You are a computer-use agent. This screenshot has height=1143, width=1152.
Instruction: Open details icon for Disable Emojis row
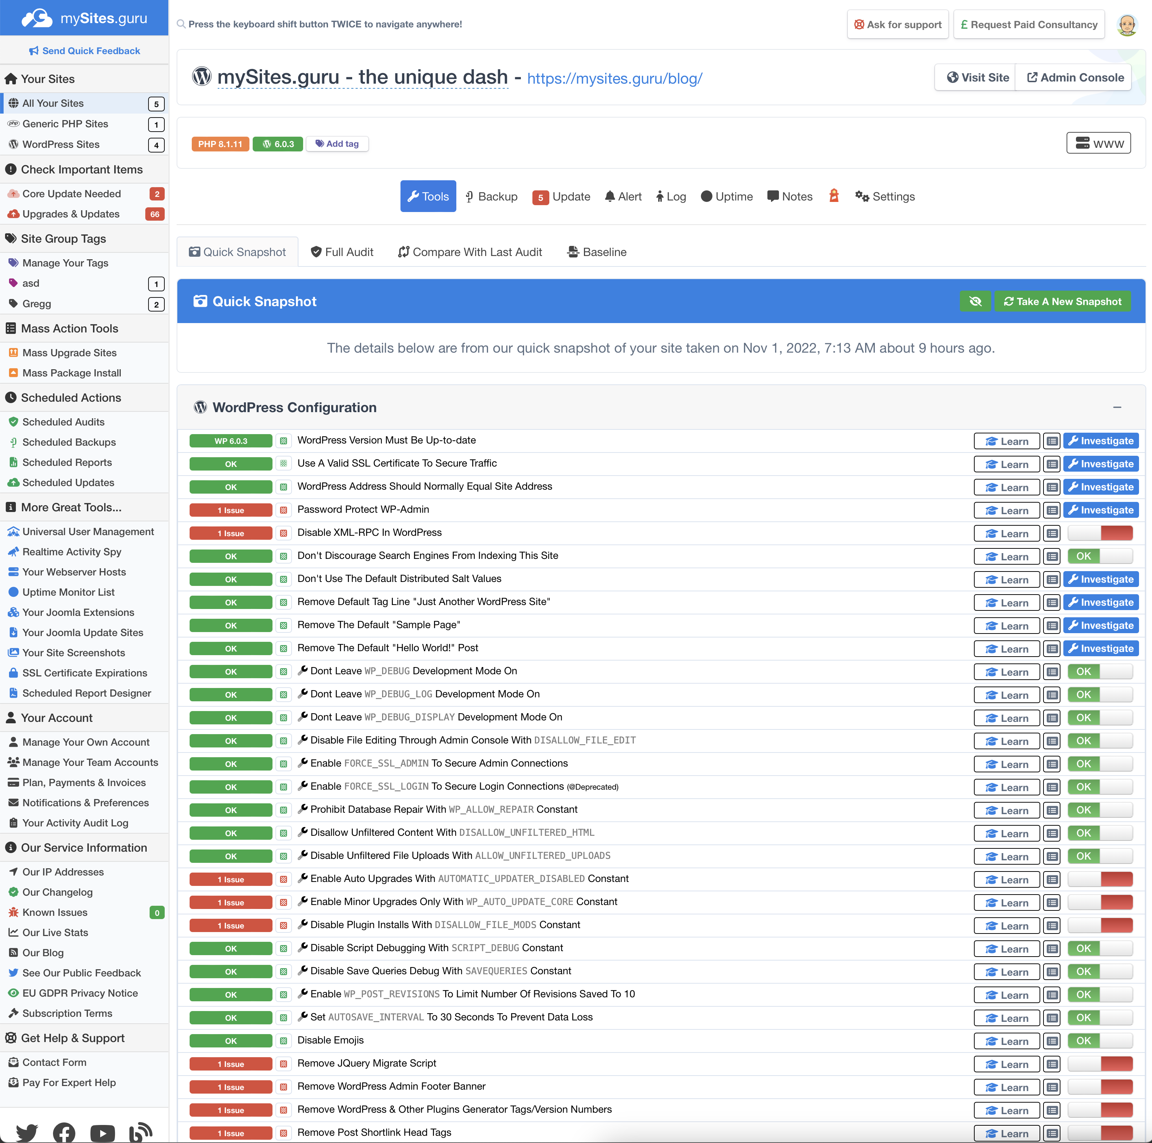(x=1052, y=1041)
